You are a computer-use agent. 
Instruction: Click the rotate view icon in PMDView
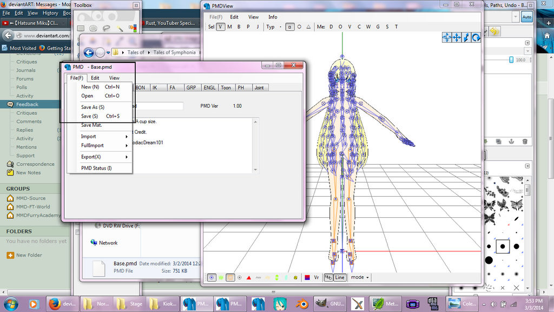tap(476, 37)
